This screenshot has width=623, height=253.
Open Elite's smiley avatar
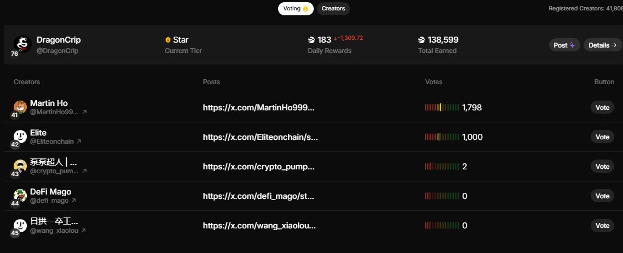click(20, 137)
